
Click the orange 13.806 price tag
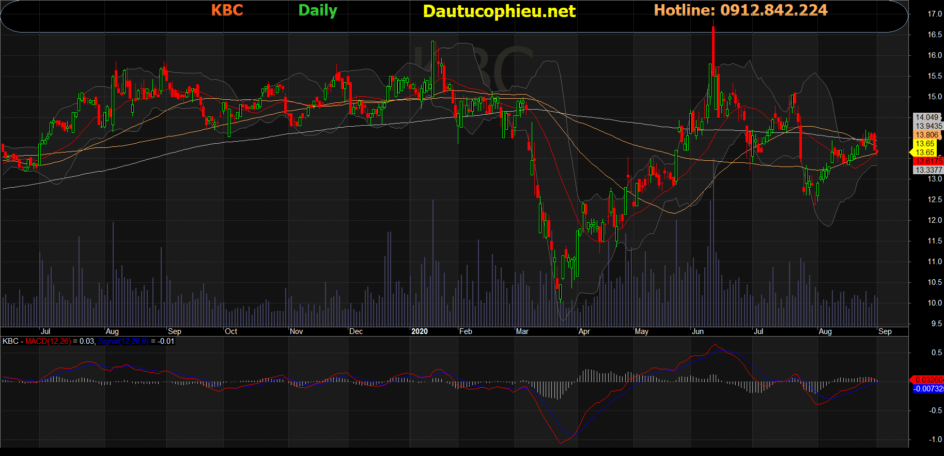[927, 135]
